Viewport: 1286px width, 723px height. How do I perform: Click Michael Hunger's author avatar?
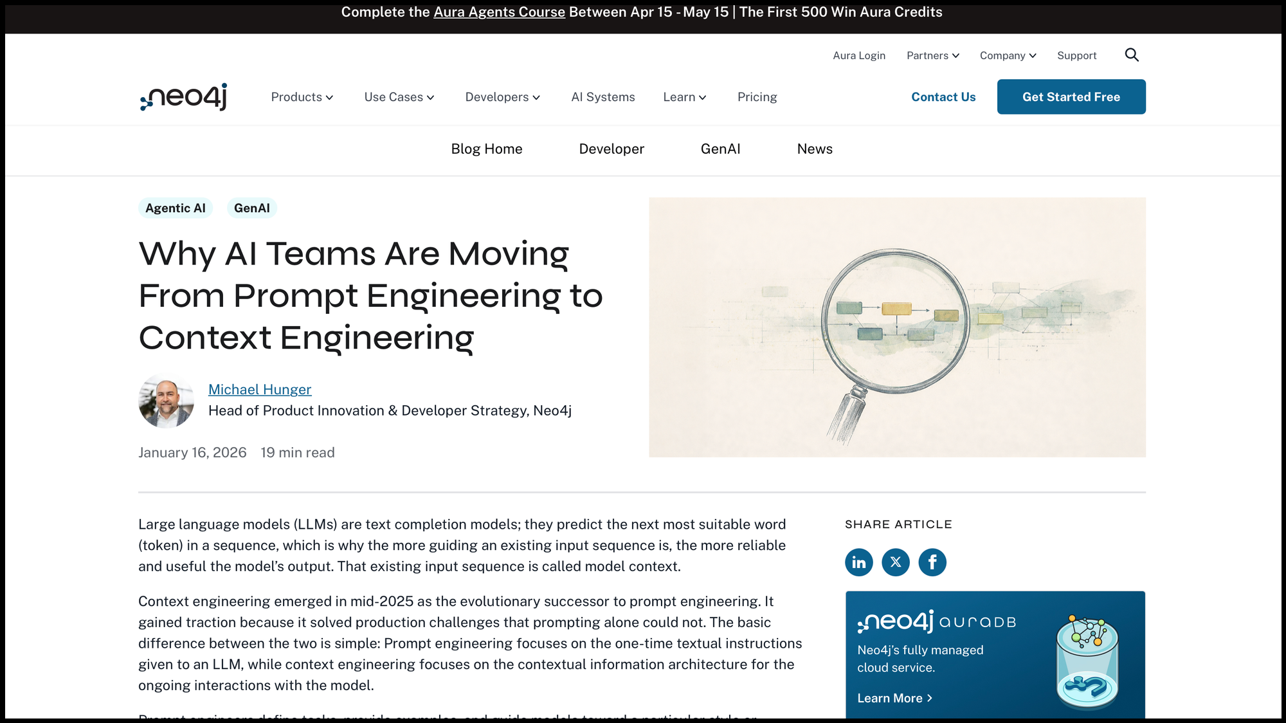166,400
